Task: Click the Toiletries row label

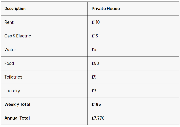Action: (13, 77)
